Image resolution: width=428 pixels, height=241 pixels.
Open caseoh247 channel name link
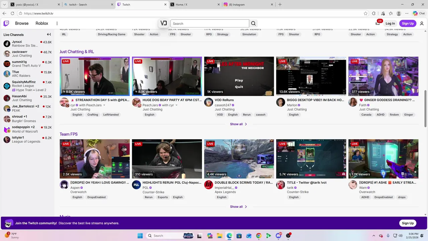pos(223,105)
